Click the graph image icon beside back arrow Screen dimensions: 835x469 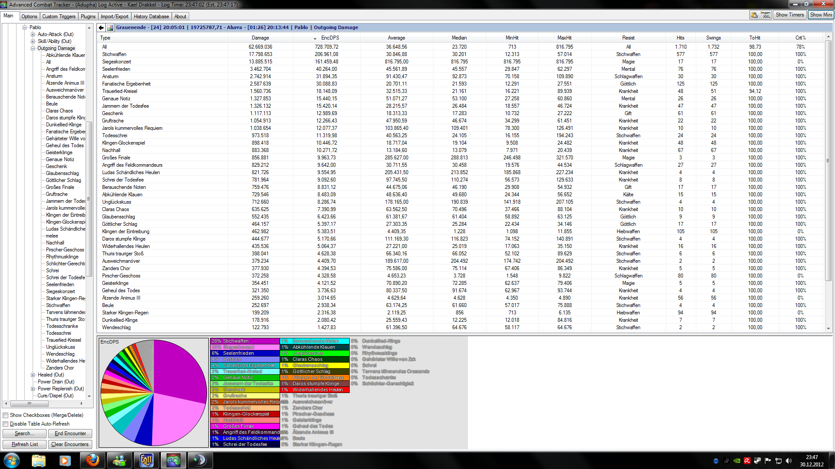(x=110, y=27)
